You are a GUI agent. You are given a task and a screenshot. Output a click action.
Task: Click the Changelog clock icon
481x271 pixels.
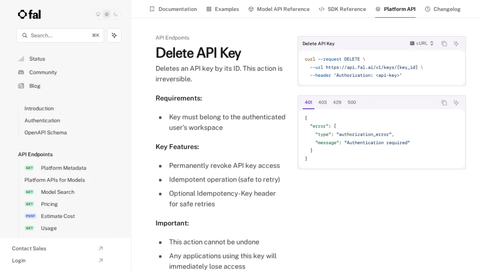pyautogui.click(x=428, y=9)
